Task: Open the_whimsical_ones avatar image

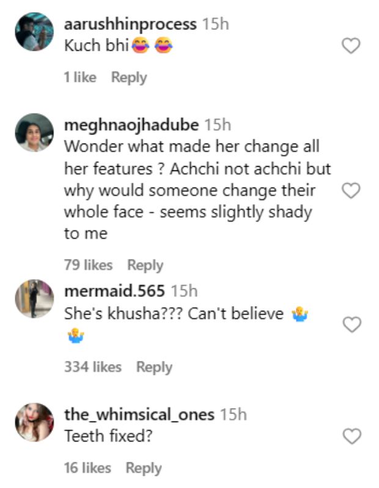Action: coord(34,422)
